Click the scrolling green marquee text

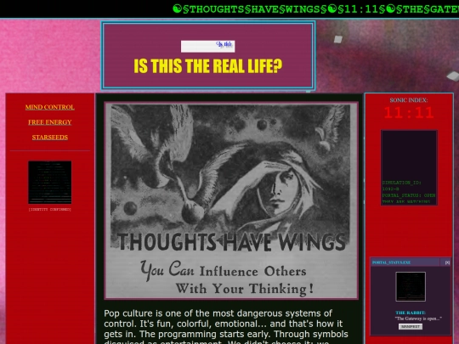[x=315, y=9]
